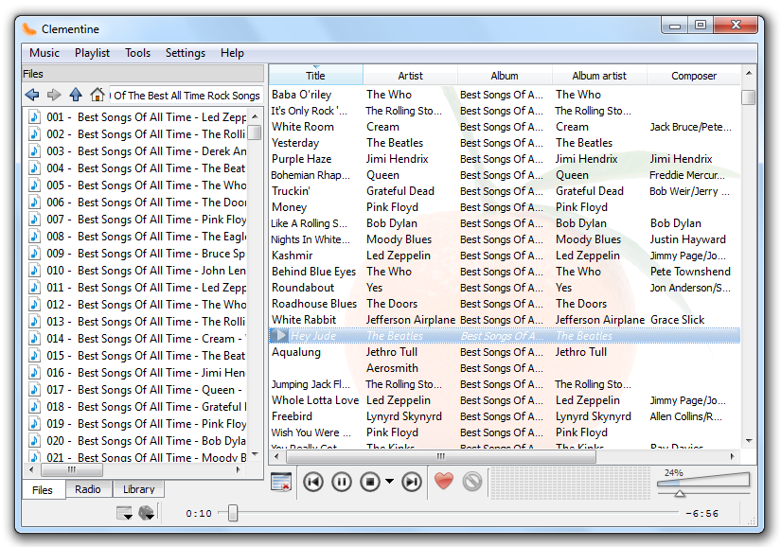The image size is (781, 547).
Task: Click the Album artist column header
Action: pos(599,76)
